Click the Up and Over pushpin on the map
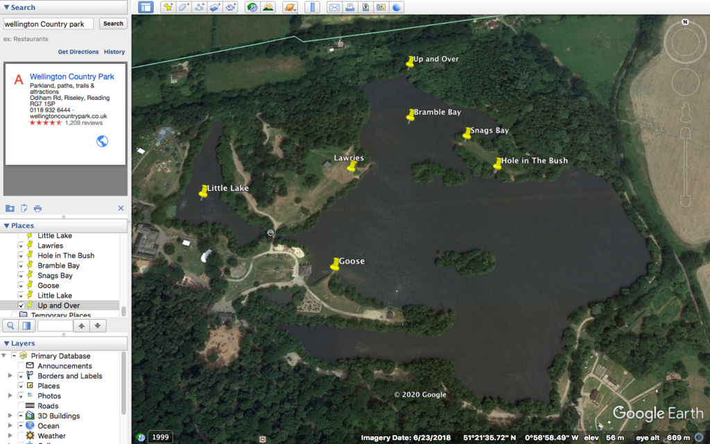This screenshot has height=444, width=710. (410, 62)
